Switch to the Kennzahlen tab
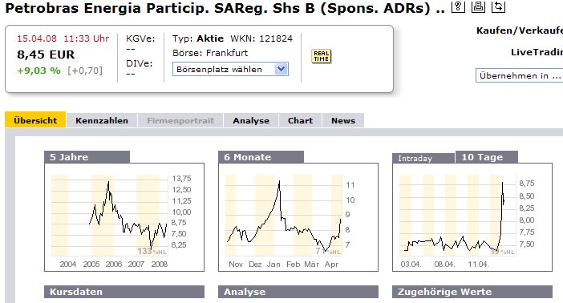563x303 pixels. click(x=102, y=120)
